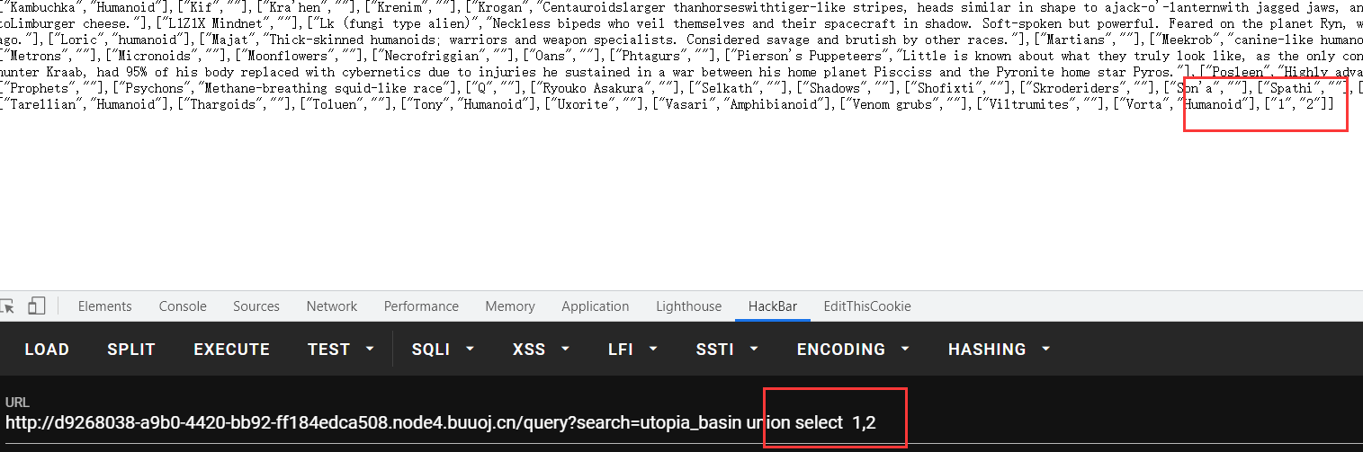1363x452 pixels.
Task: Click the EXECUTE button in HackBar
Action: (232, 349)
